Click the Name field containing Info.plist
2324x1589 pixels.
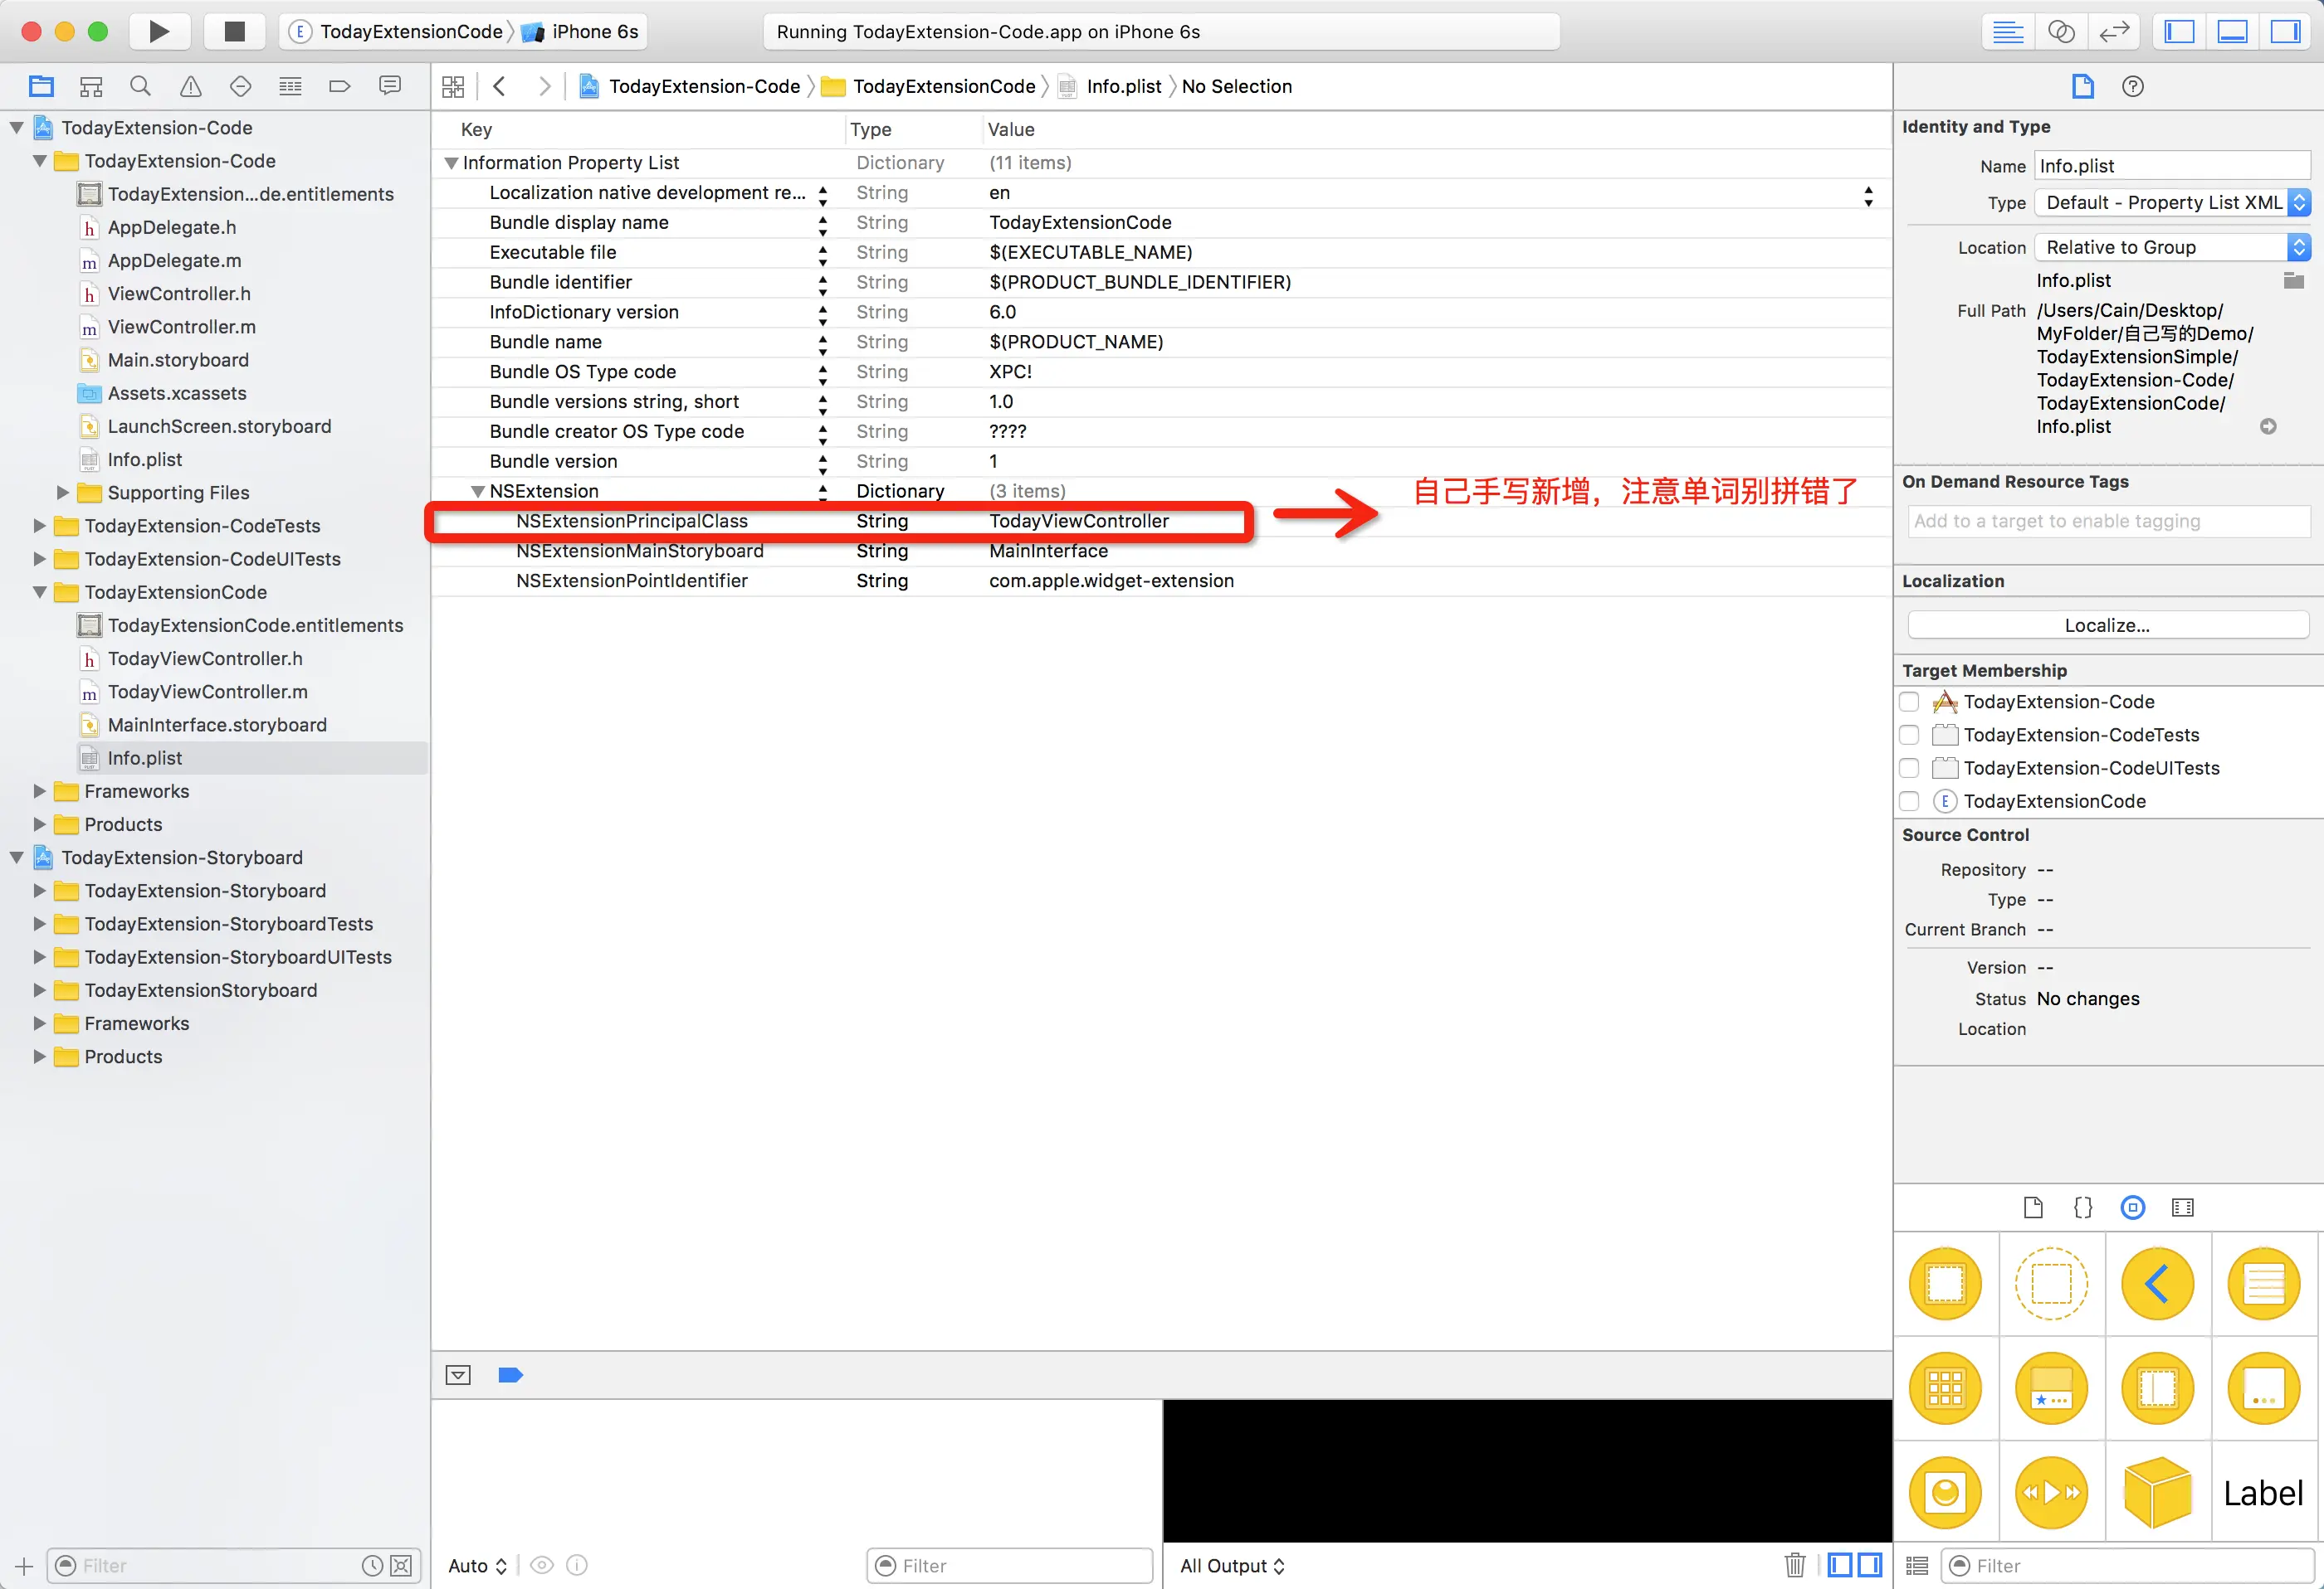2171,166
